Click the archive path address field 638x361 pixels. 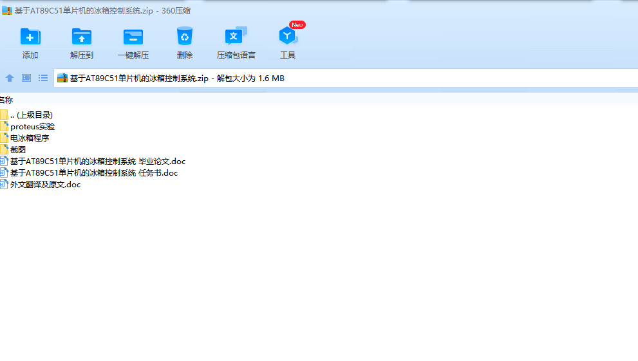click(346, 78)
